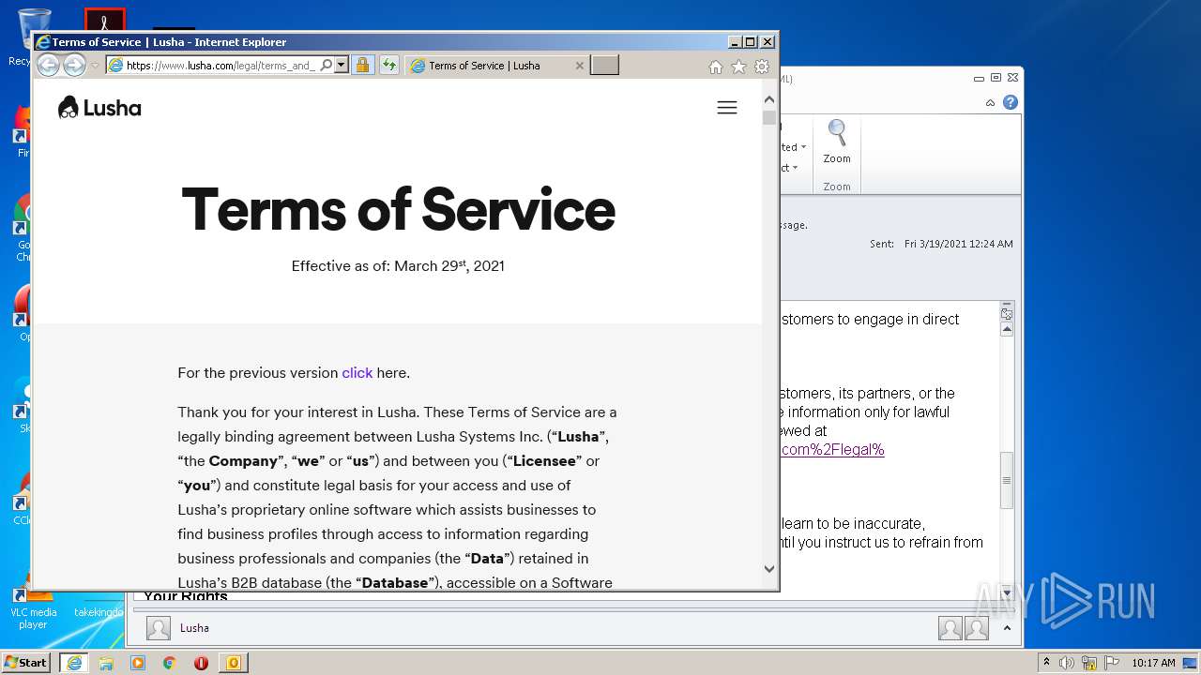Expand the Outlook people pane chevron
Screen dimensions: 1201x675
pos(1007,628)
